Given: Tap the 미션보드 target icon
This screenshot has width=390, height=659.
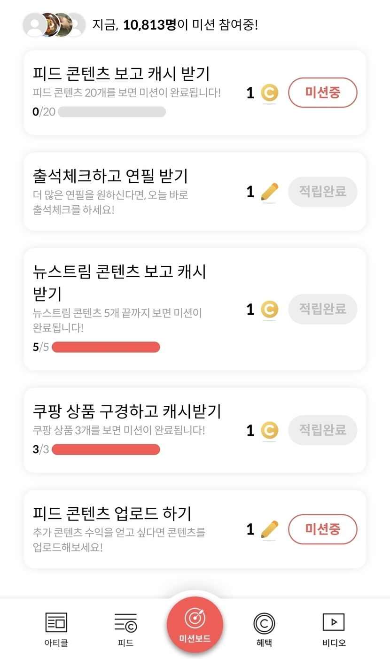Looking at the screenshot, I should pyautogui.click(x=195, y=618).
